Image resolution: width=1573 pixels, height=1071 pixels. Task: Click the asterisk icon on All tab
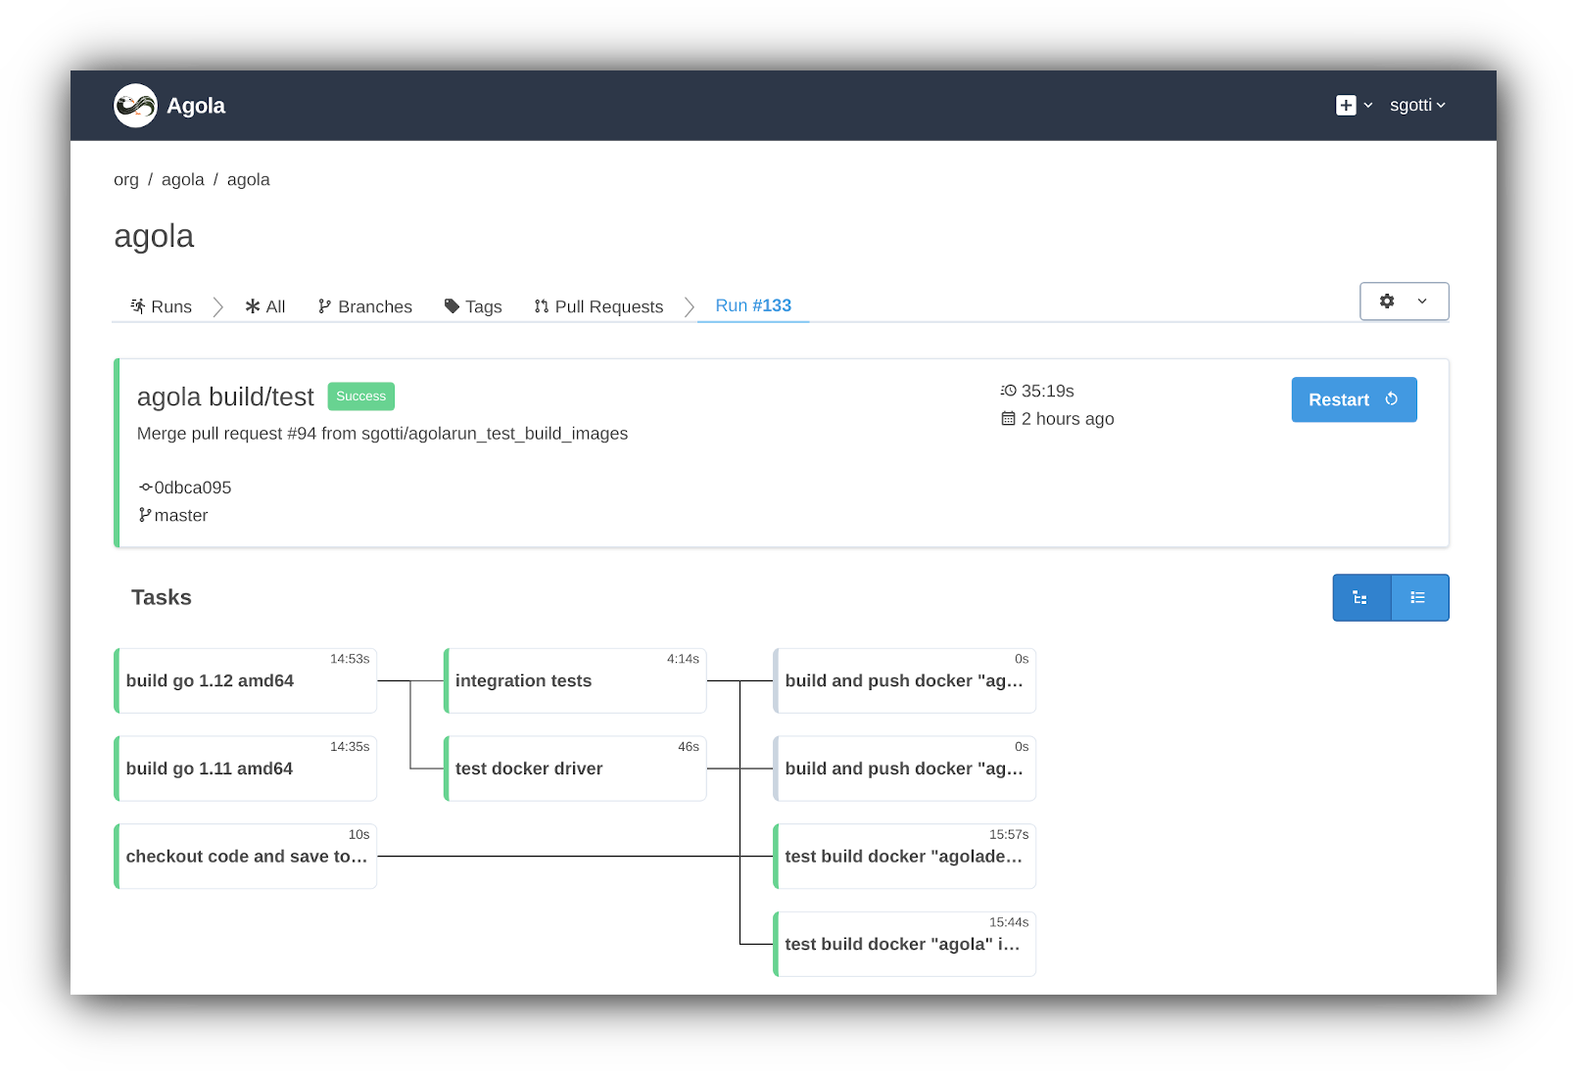(253, 306)
